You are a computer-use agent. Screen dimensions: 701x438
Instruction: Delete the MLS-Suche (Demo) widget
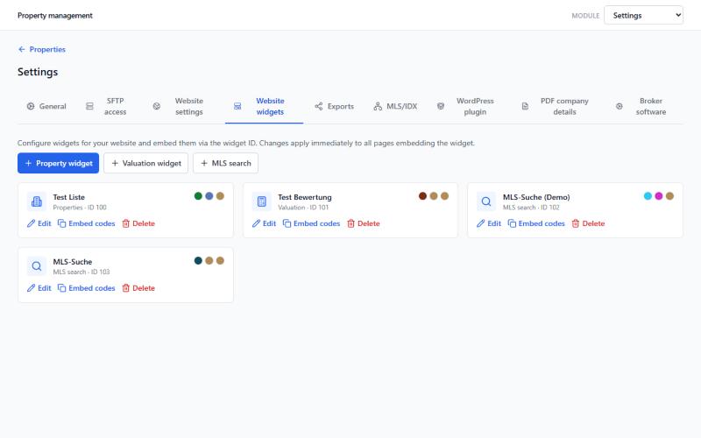tap(588, 223)
